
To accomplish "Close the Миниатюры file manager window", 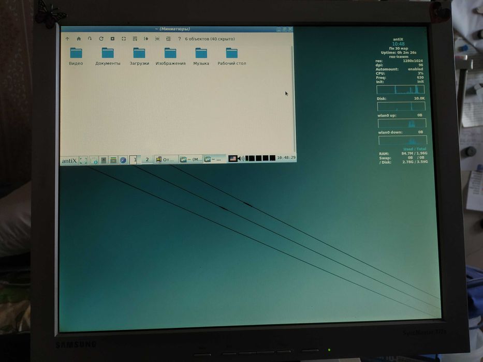I will (x=290, y=29).
